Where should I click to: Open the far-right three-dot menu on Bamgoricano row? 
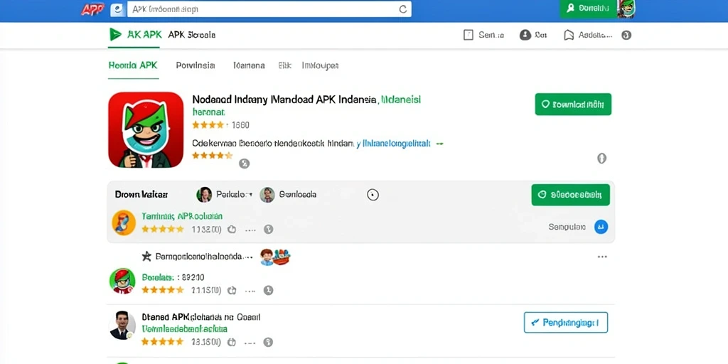pos(602,257)
